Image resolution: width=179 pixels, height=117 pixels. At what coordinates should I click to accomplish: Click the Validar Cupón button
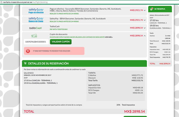tap(61, 42)
